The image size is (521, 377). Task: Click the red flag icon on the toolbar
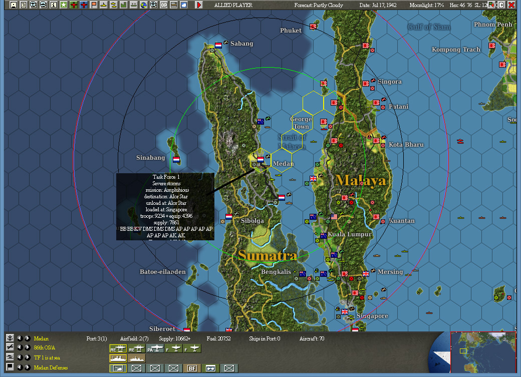94,5
